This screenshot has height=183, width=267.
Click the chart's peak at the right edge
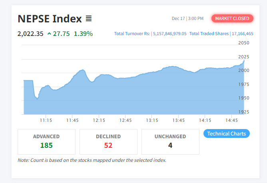244,61
